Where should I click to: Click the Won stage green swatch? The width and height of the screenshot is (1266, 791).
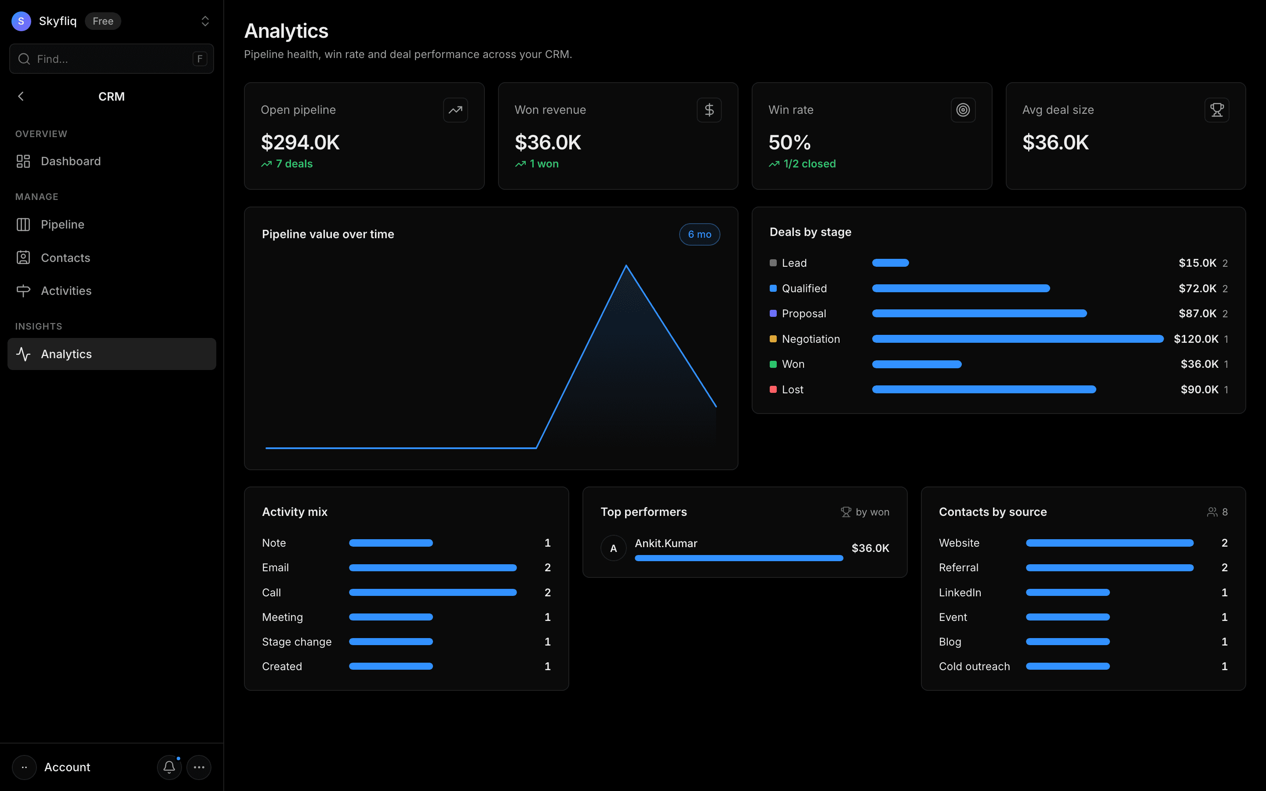[773, 364]
